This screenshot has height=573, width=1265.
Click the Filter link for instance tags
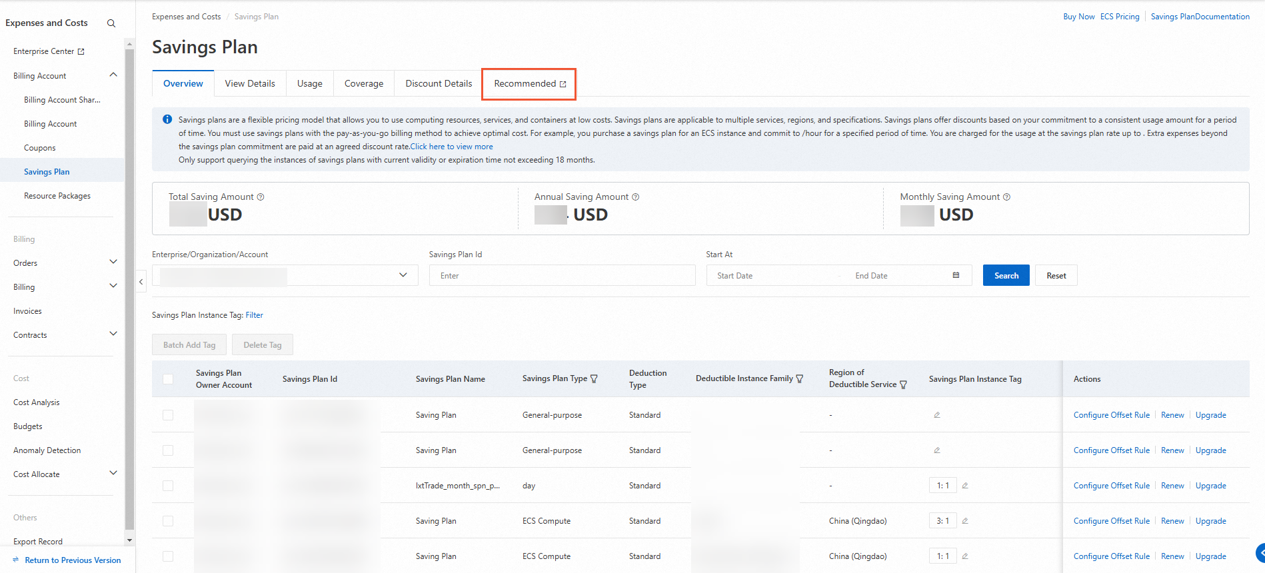pos(255,315)
